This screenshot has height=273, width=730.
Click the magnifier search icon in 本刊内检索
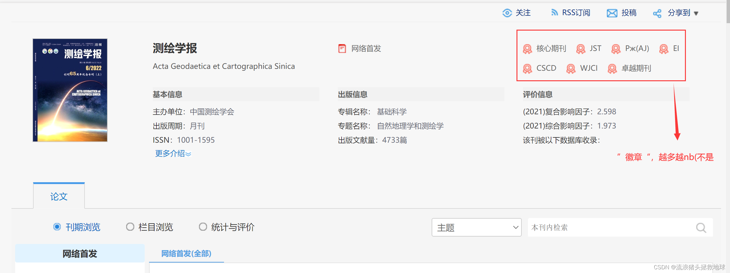coord(701,228)
